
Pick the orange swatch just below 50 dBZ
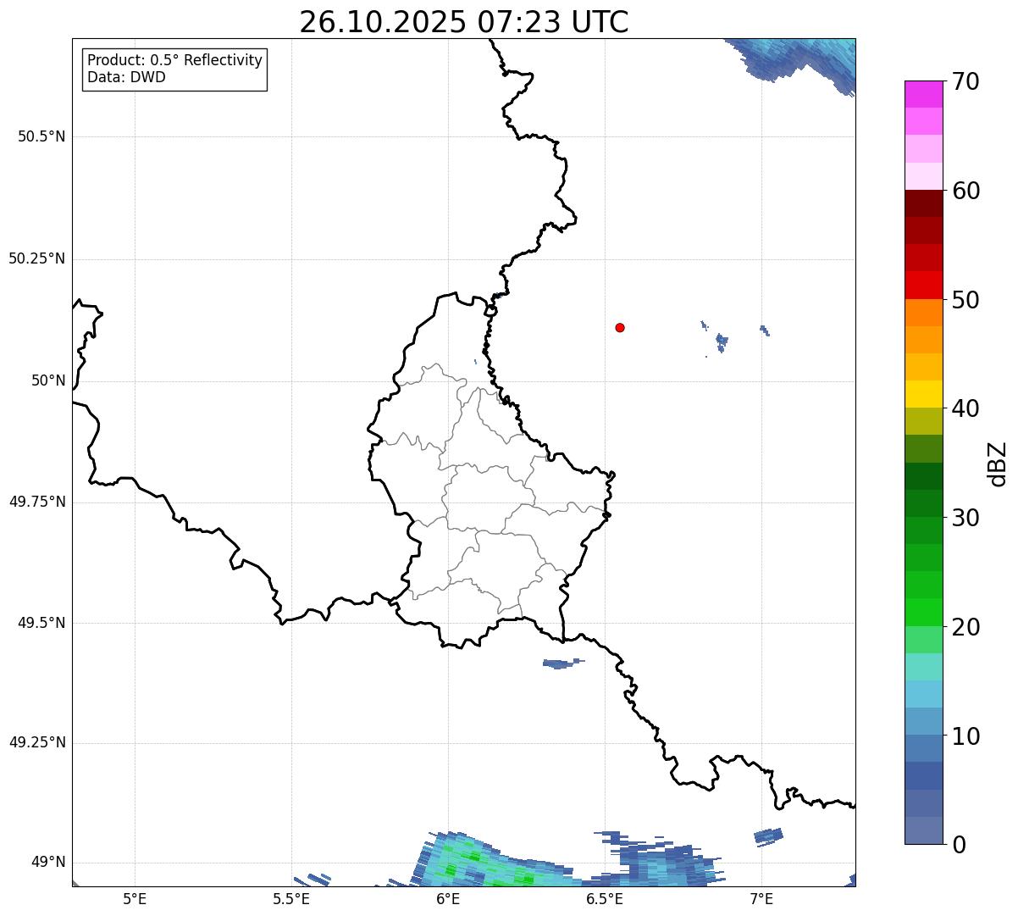[x=923, y=313]
